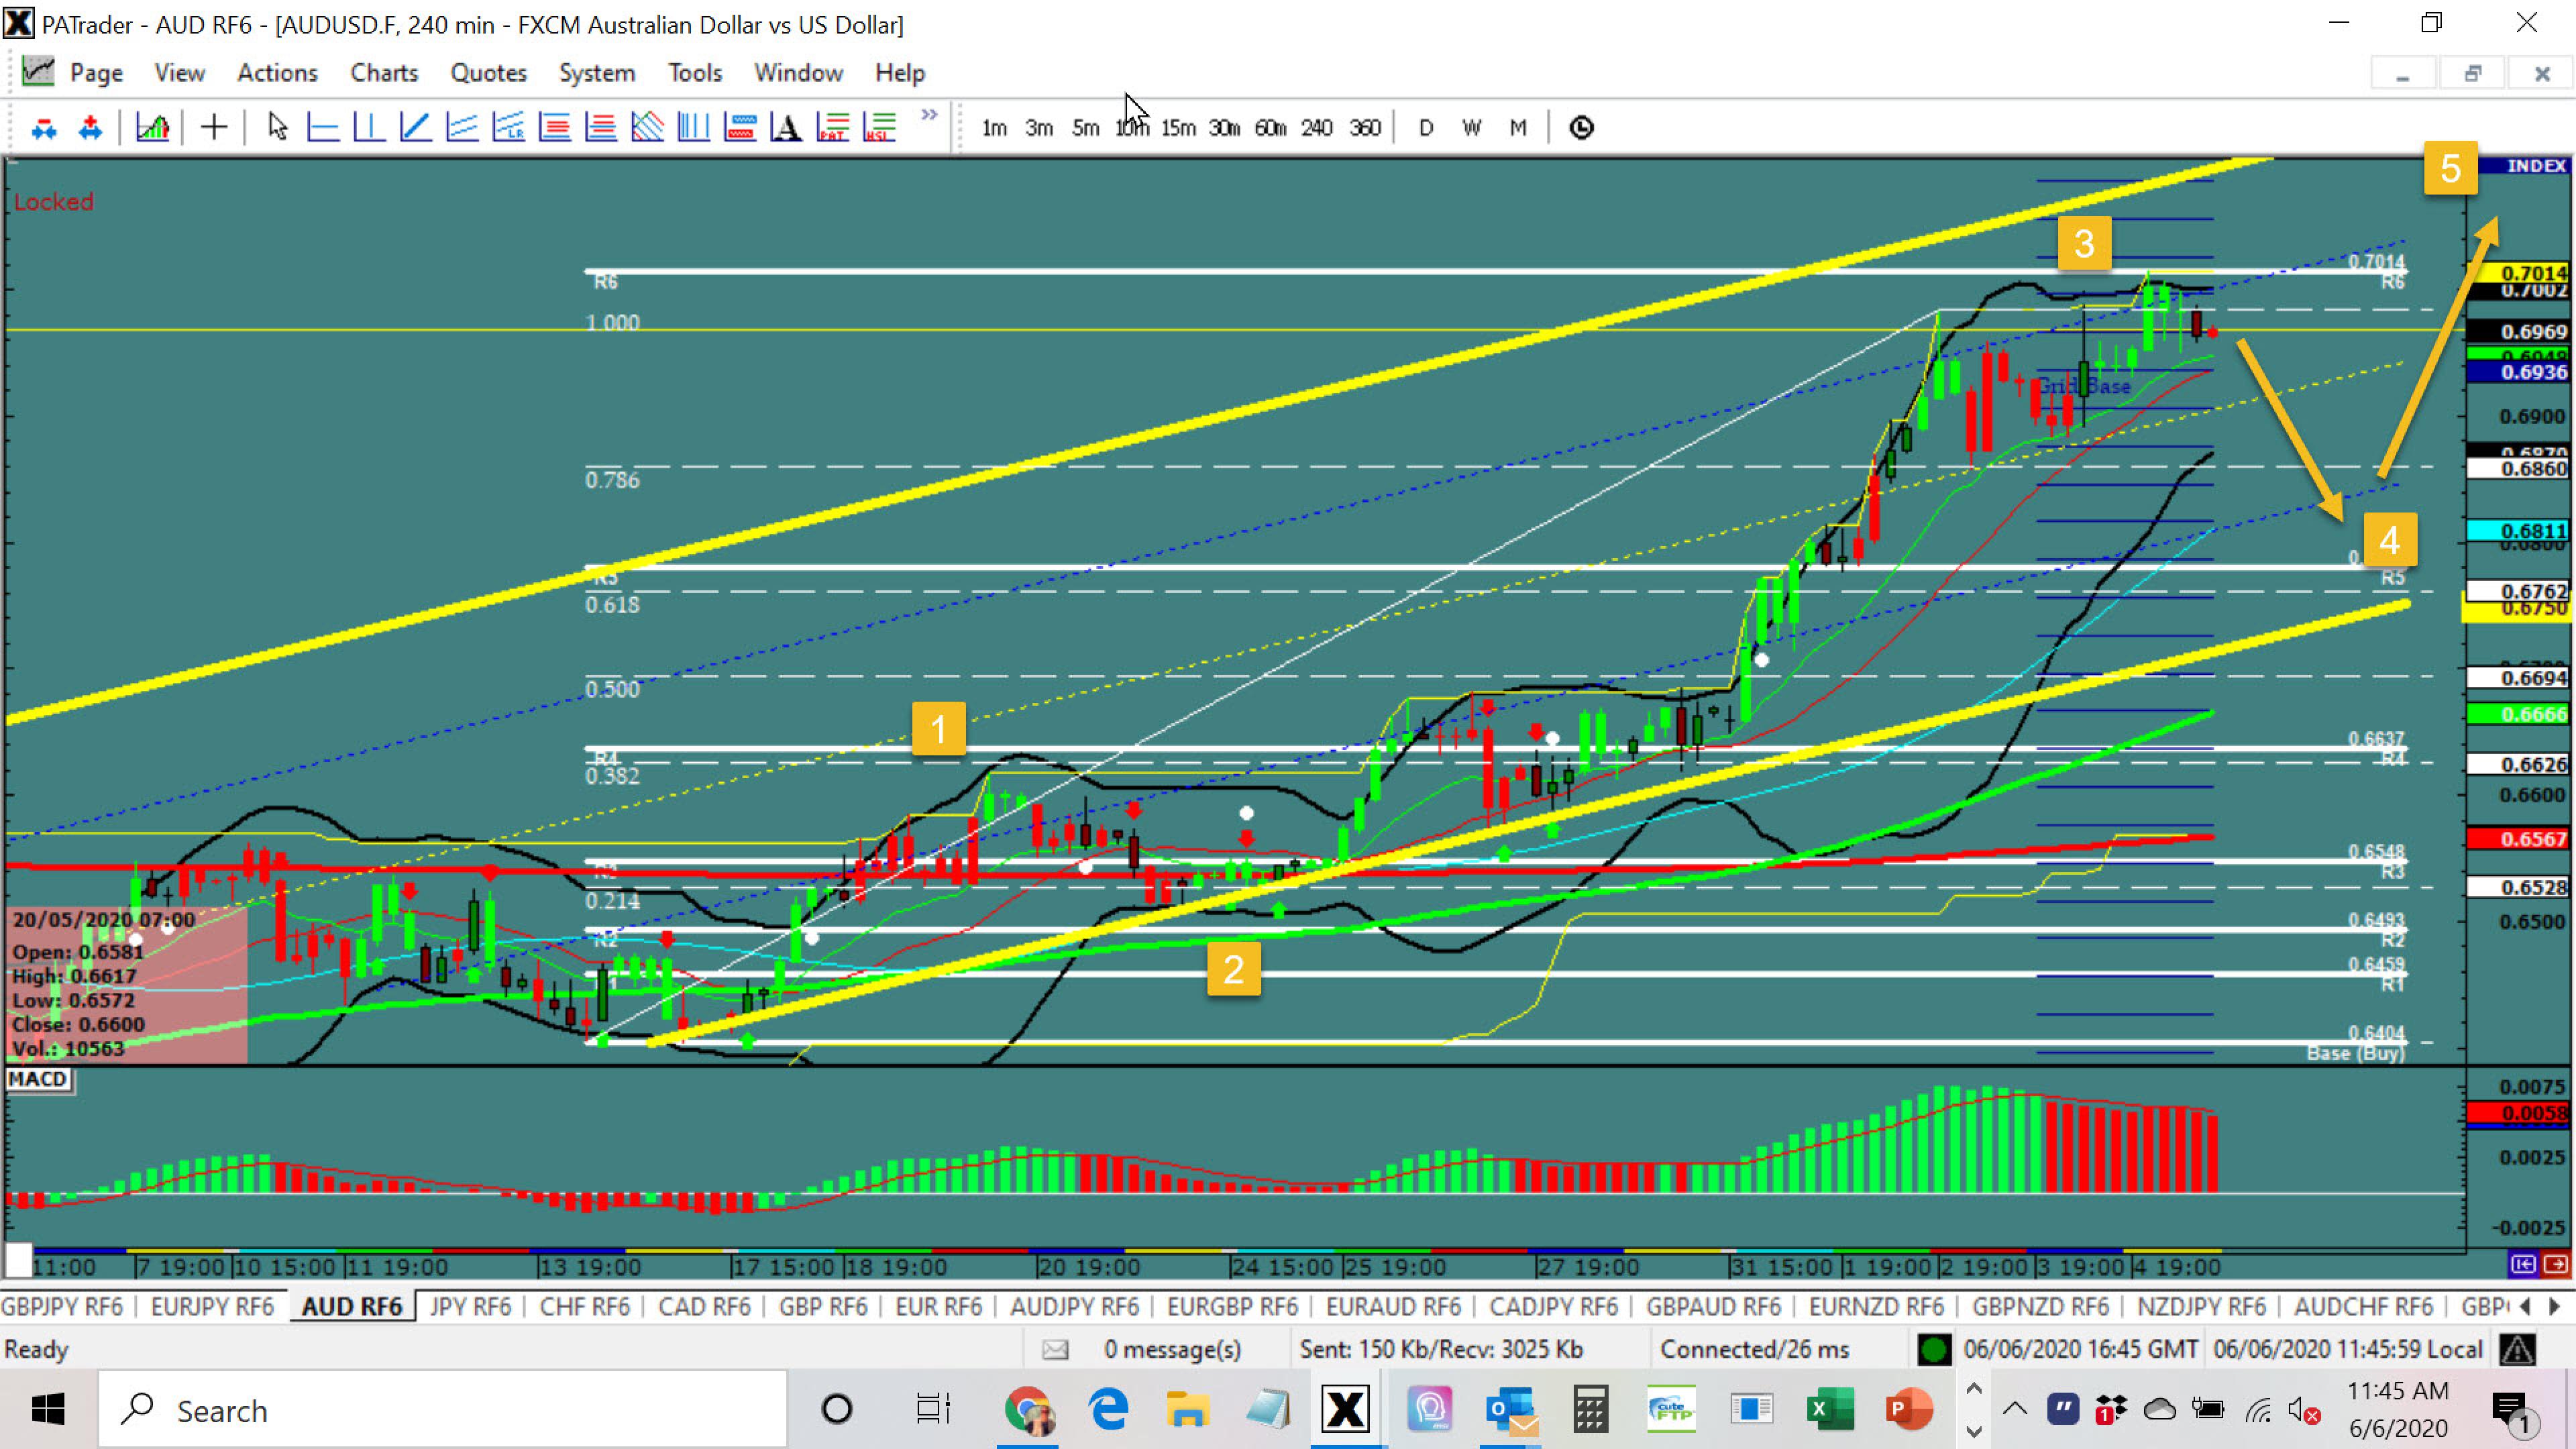Click the clock icon in timeframe bar

(x=1581, y=127)
